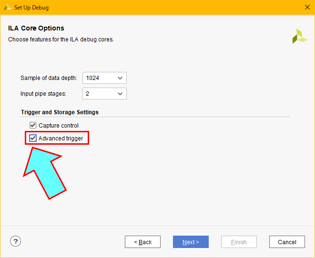Click the greyed-out Finish button
This screenshot has width=315, height=258.
(x=239, y=242)
